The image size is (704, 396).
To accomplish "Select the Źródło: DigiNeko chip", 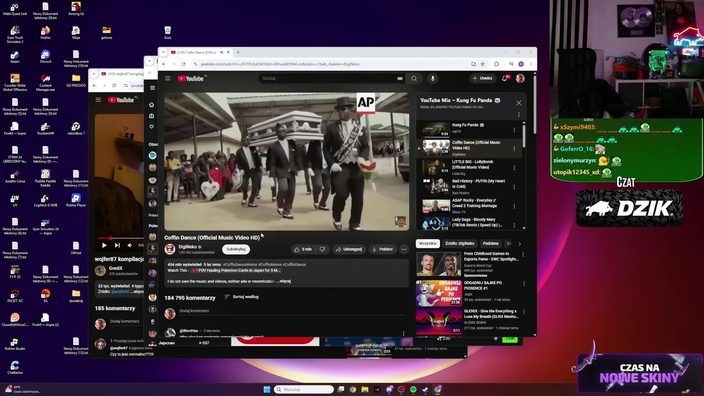I will [459, 243].
